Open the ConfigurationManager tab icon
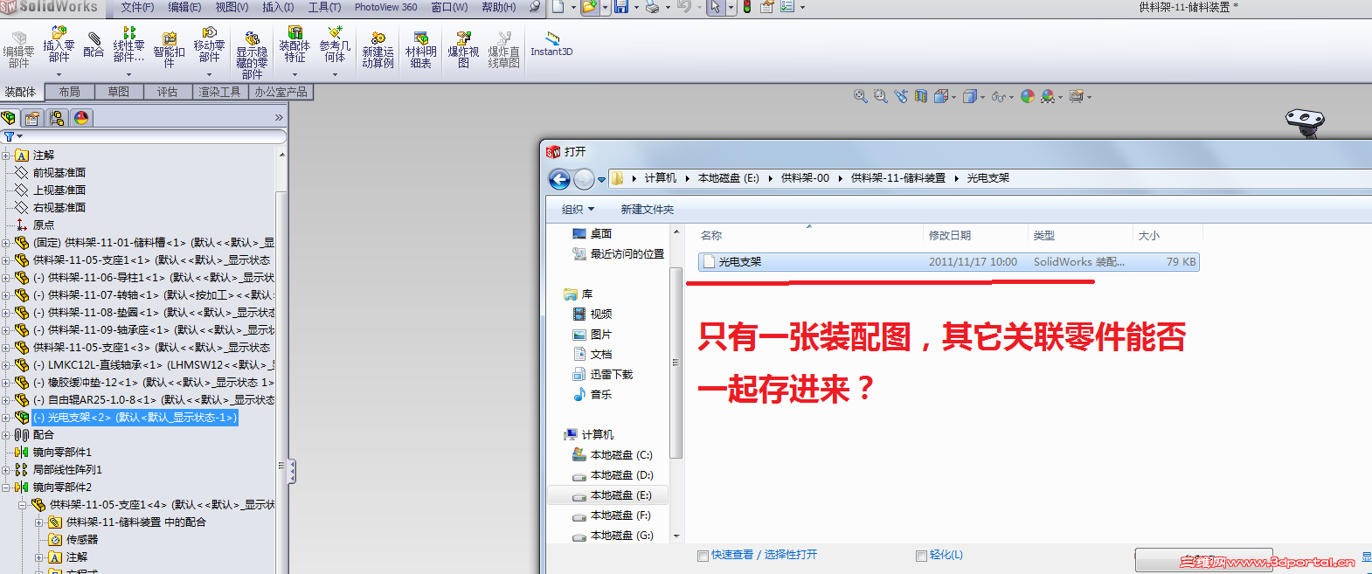 [x=57, y=118]
